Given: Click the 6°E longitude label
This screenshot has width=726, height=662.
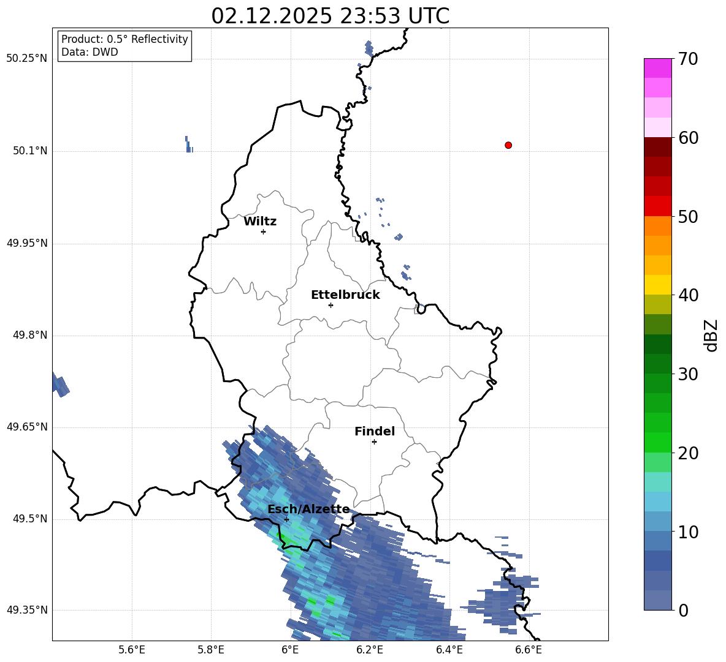Looking at the screenshot, I should pos(290,650).
